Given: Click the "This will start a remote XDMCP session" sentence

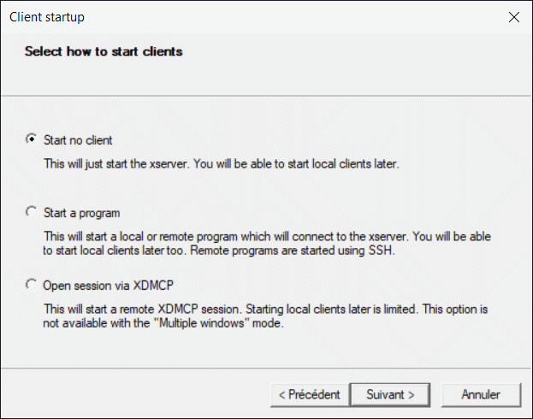Looking at the screenshot, I should 151,308.
